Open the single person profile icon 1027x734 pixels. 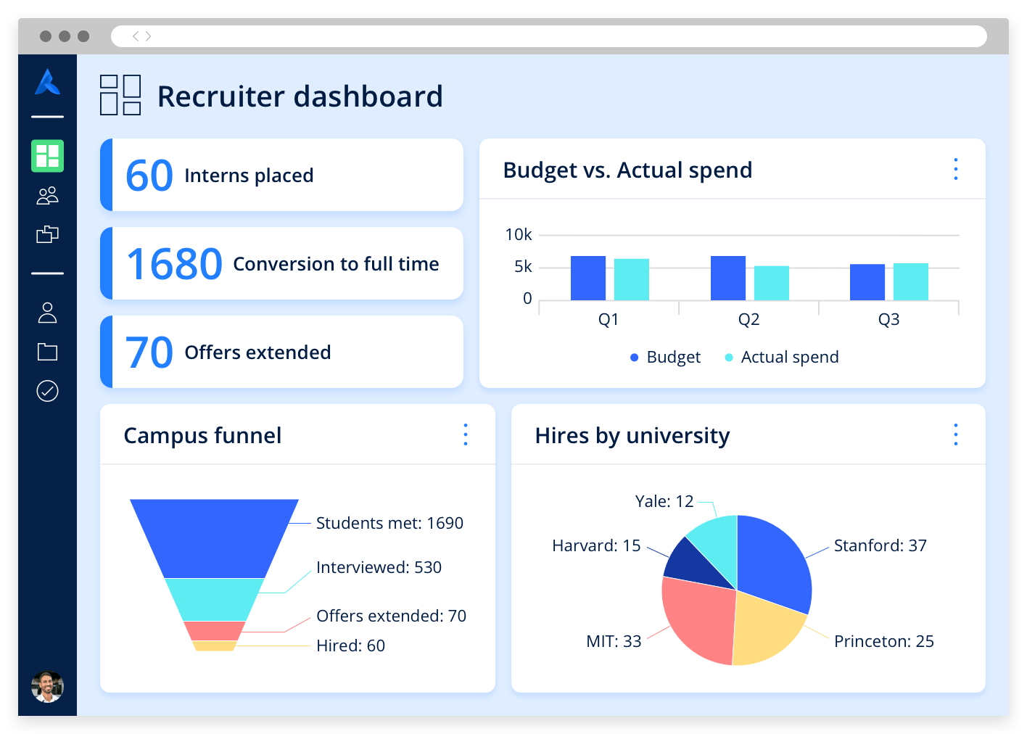click(47, 313)
